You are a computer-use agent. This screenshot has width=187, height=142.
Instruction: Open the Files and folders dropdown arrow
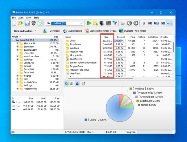click(x=36, y=31)
